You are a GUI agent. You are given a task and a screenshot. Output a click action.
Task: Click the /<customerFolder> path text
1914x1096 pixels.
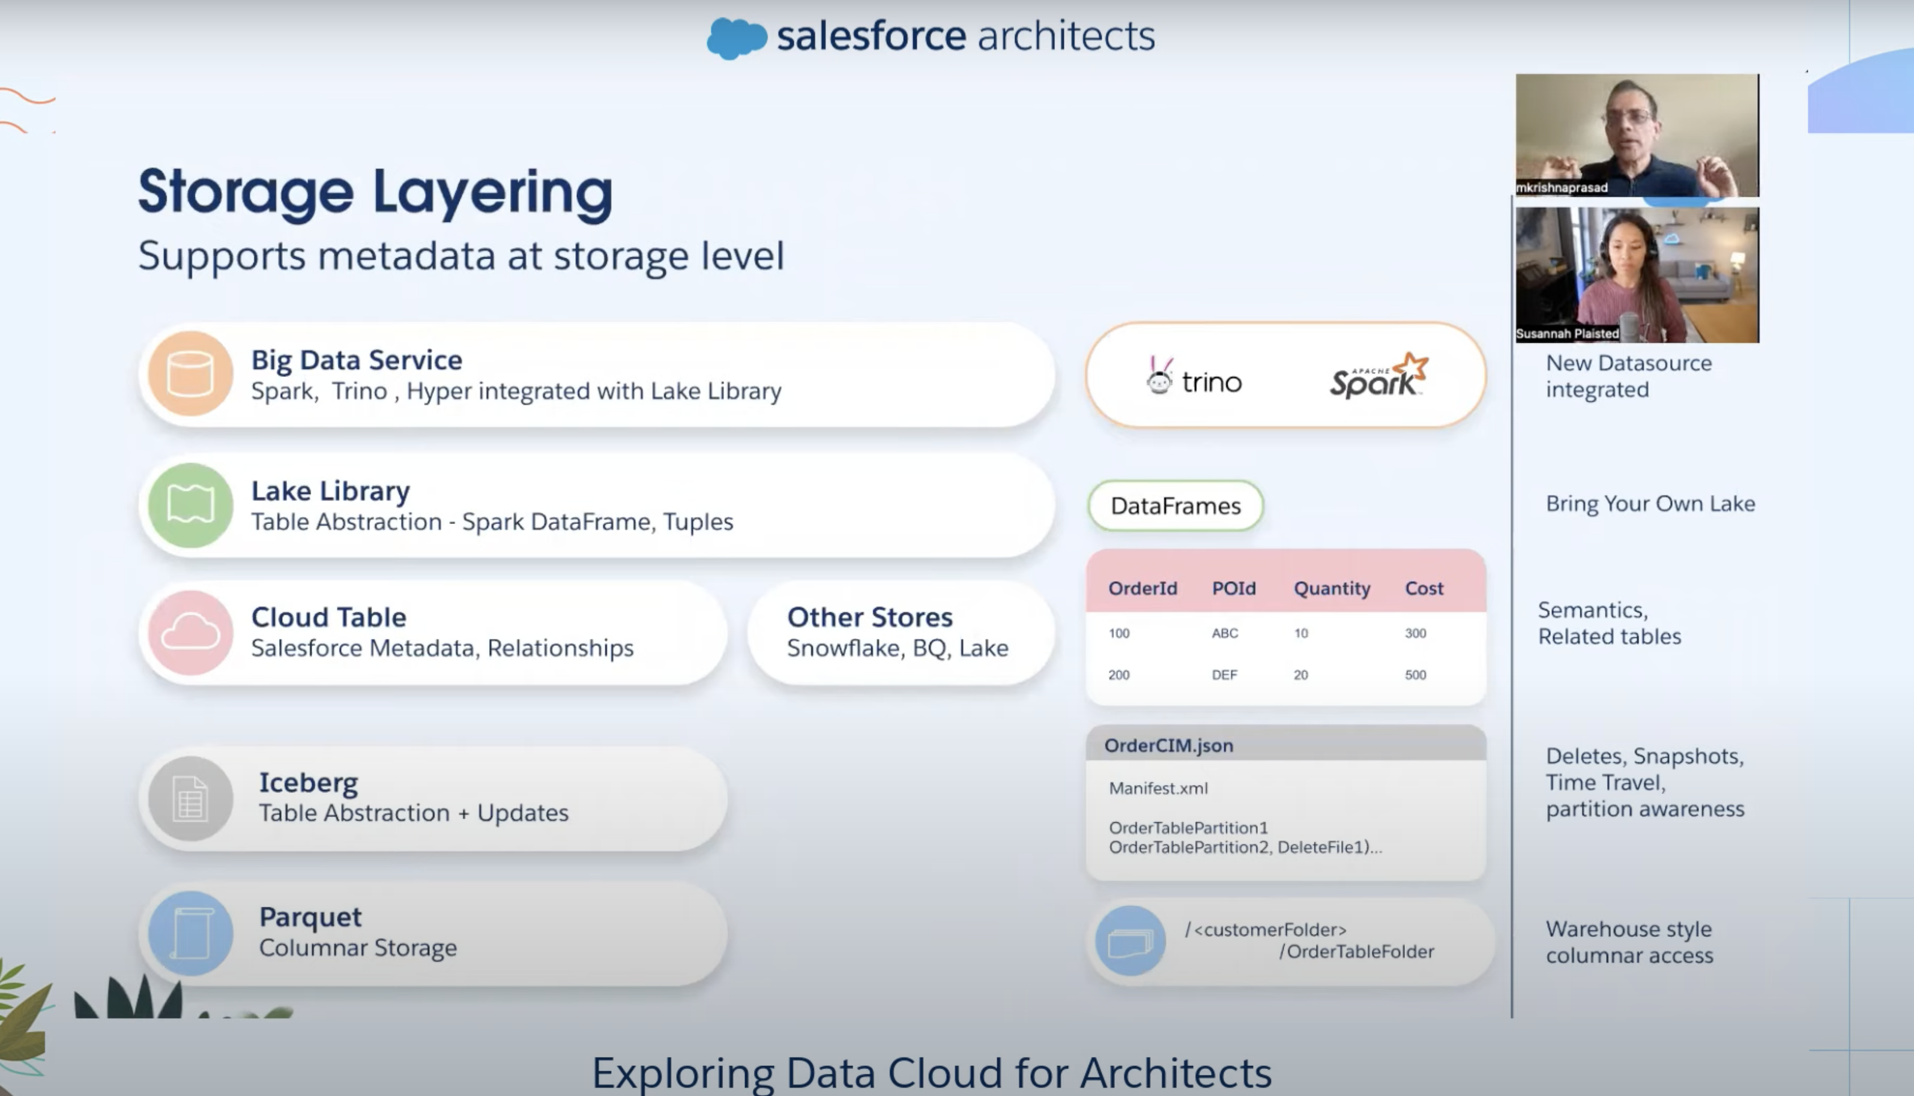pyautogui.click(x=1266, y=930)
